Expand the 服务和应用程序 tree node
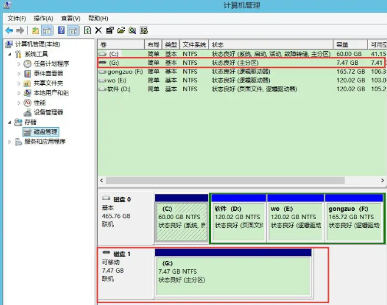Screen dimensions: 387x305 pyautogui.click(x=10, y=141)
